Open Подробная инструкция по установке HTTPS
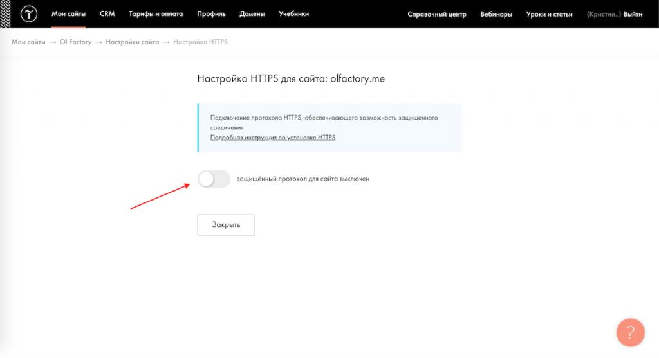 click(x=273, y=138)
